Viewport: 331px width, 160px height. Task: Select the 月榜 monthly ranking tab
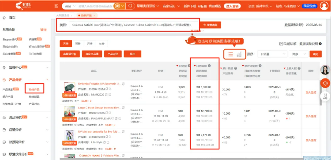(x=90, y=44)
